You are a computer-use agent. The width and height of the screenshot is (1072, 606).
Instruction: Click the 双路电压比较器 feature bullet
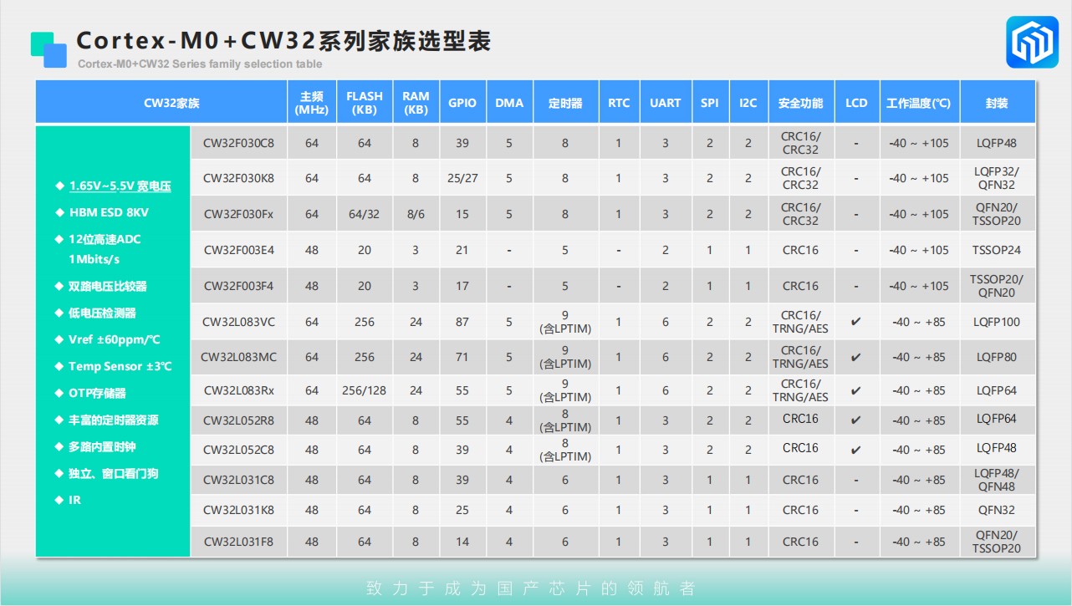(101, 286)
